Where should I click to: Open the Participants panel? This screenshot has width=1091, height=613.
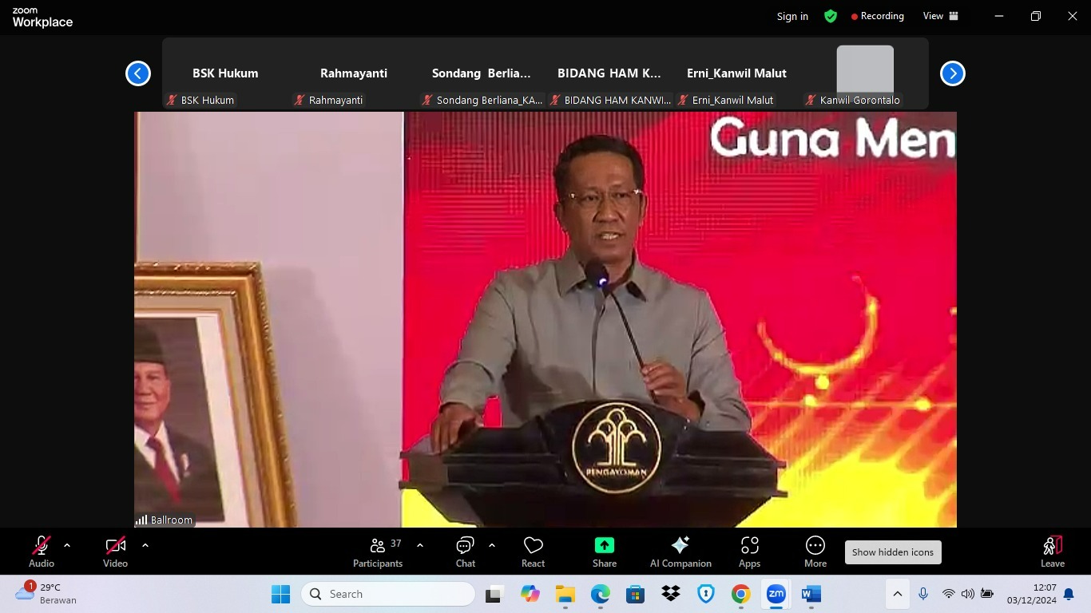[x=378, y=552]
